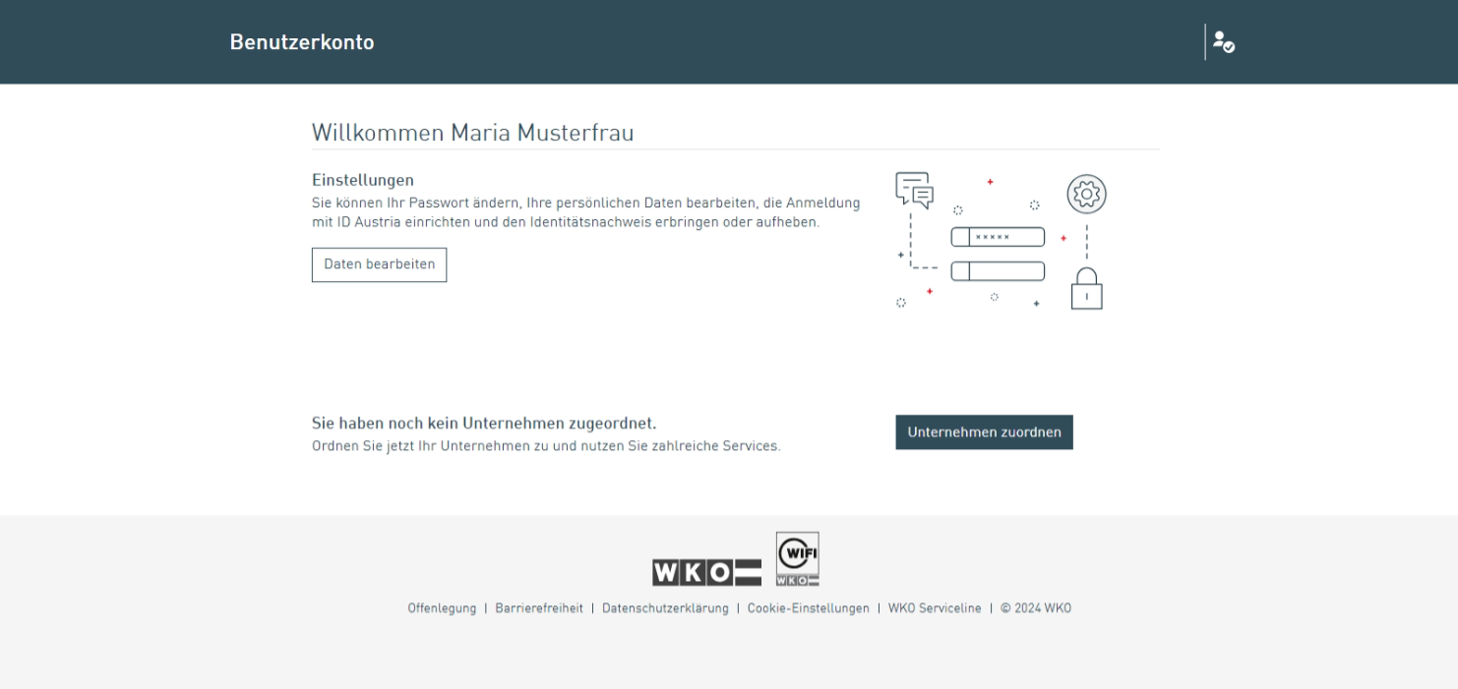Click the gear icon in the illustration
The width and height of the screenshot is (1458, 689).
click(x=1086, y=195)
